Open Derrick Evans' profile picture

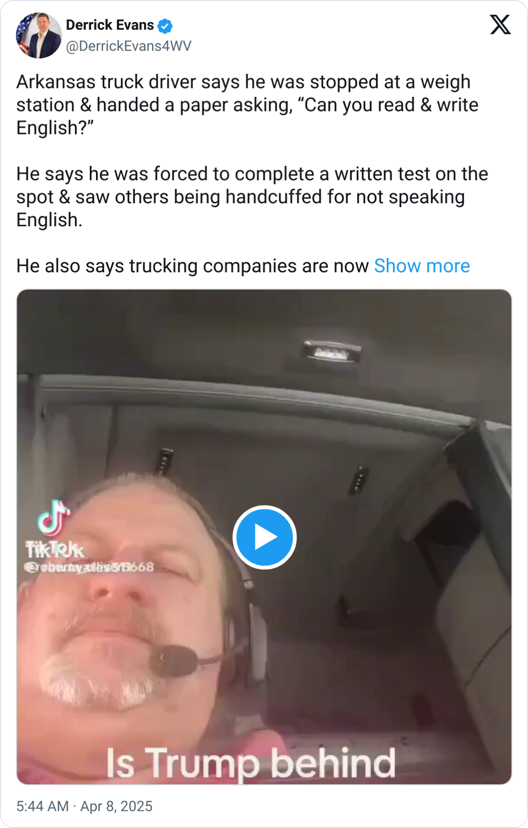click(x=39, y=36)
